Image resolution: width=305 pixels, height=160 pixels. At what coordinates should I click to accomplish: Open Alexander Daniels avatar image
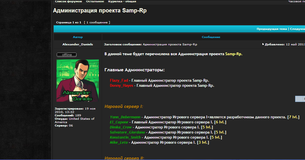[x=78, y=81]
